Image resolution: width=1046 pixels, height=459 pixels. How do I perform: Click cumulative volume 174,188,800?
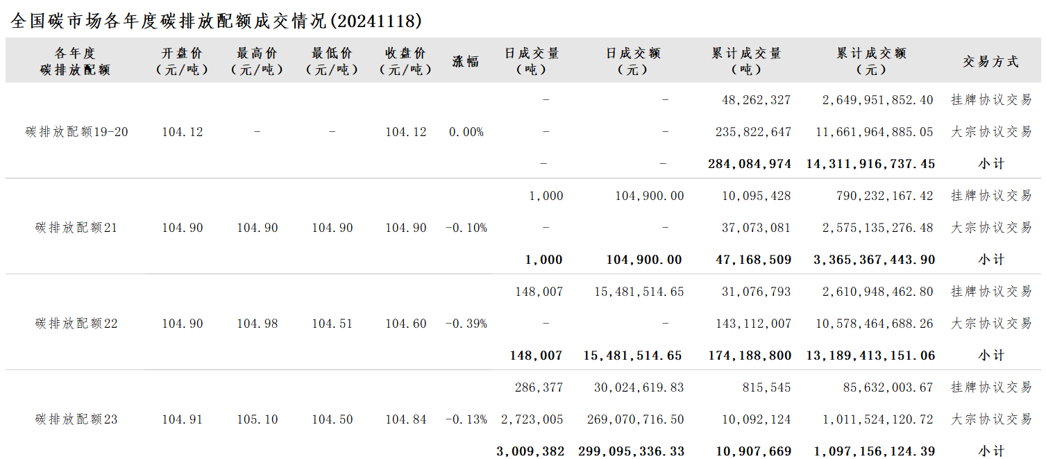750,356
